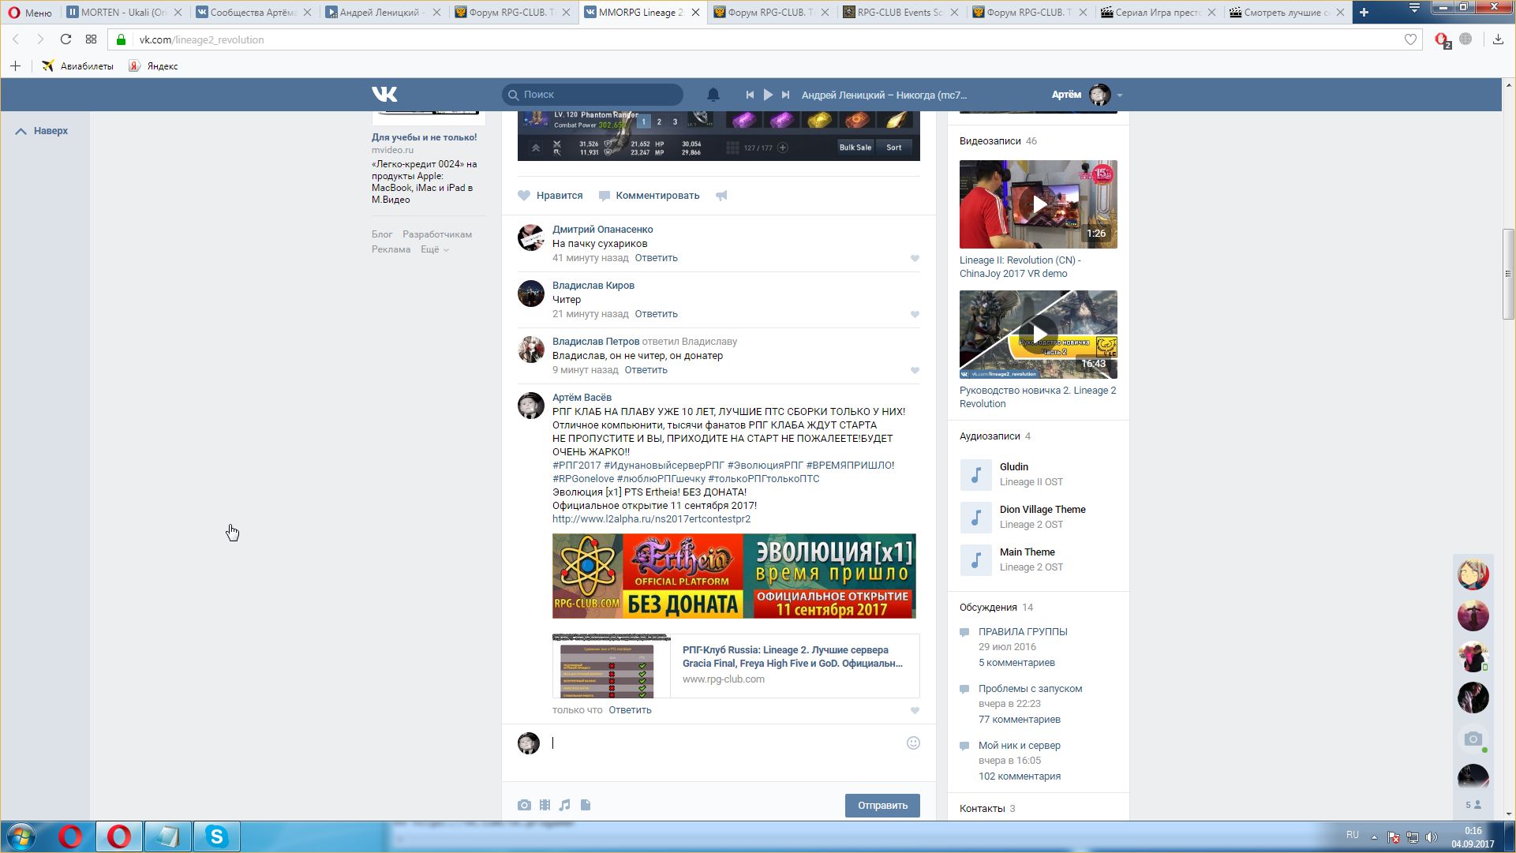Open Windows Start menu

(21, 836)
